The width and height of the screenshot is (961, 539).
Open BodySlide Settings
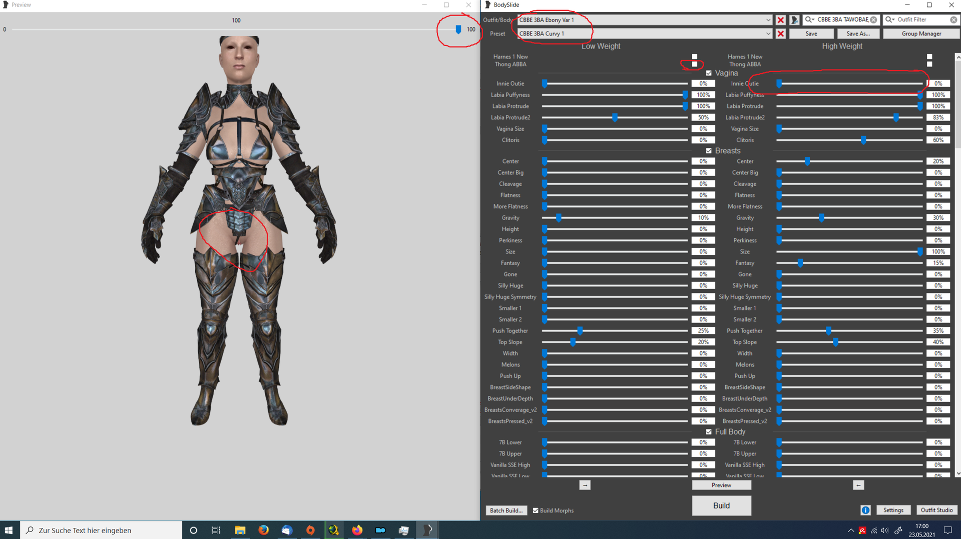(x=893, y=510)
